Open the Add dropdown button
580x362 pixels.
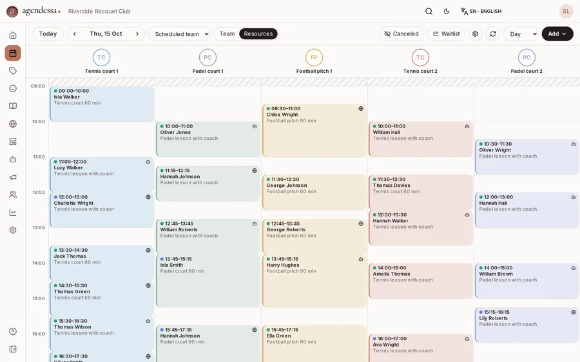point(557,33)
